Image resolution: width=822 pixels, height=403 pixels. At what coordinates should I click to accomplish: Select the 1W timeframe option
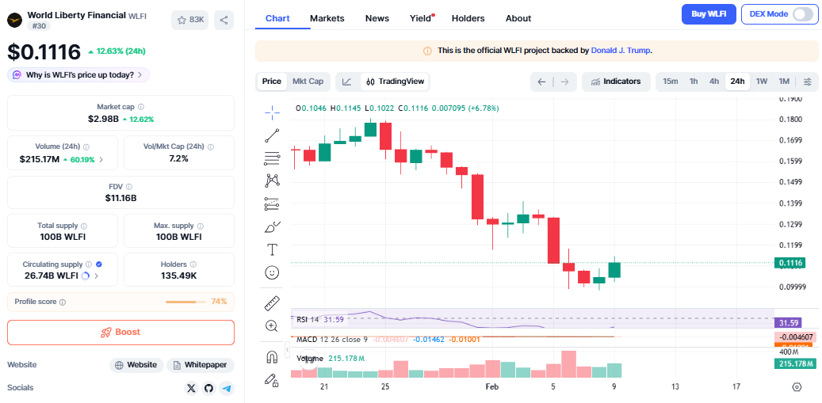click(x=761, y=82)
